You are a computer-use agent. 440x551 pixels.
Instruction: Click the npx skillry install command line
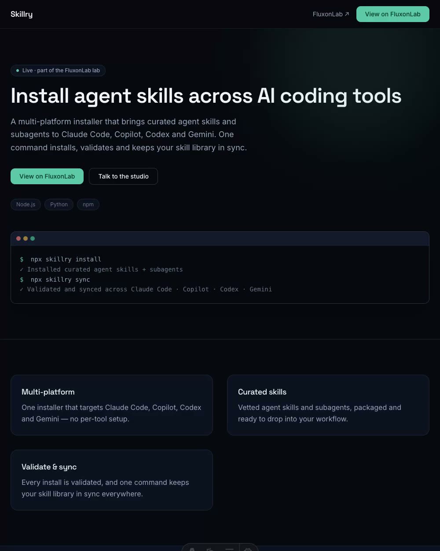(x=61, y=259)
